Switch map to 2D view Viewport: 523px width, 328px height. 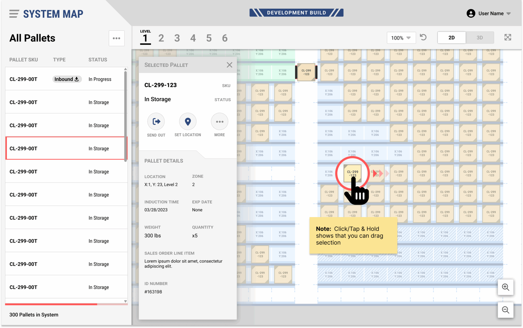coord(451,38)
